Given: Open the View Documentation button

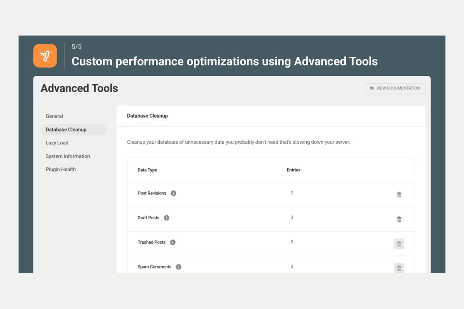Looking at the screenshot, I should pos(395,88).
